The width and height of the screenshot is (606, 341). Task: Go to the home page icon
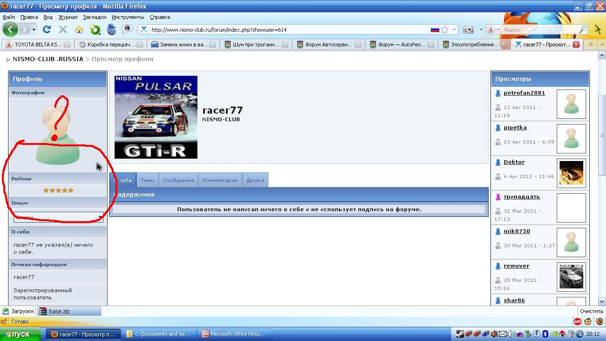[x=79, y=29]
